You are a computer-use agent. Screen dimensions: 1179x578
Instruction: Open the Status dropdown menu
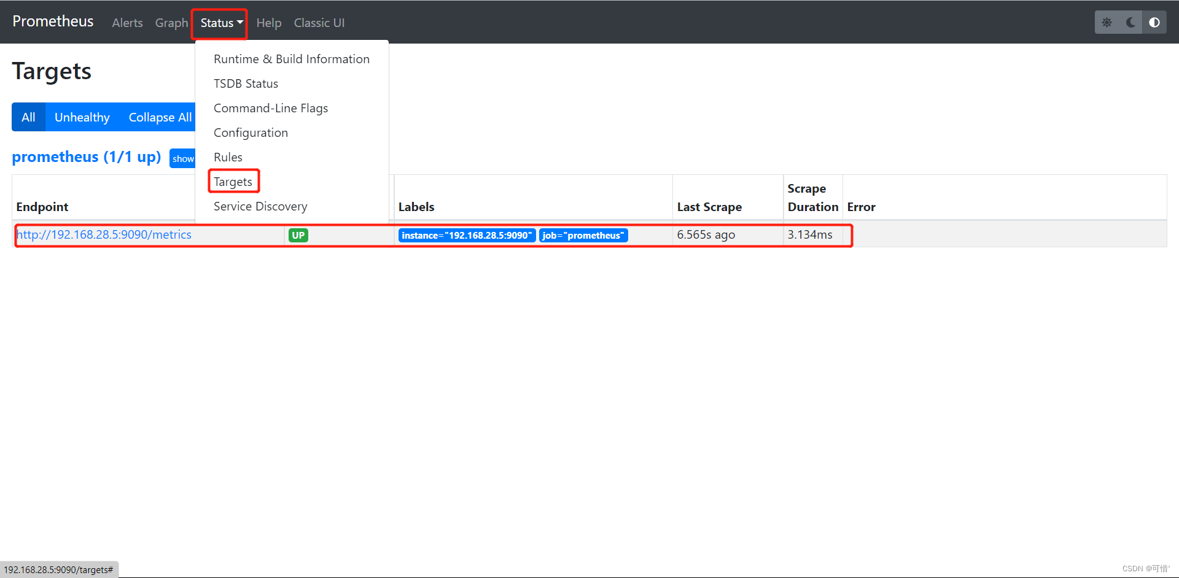pos(222,23)
